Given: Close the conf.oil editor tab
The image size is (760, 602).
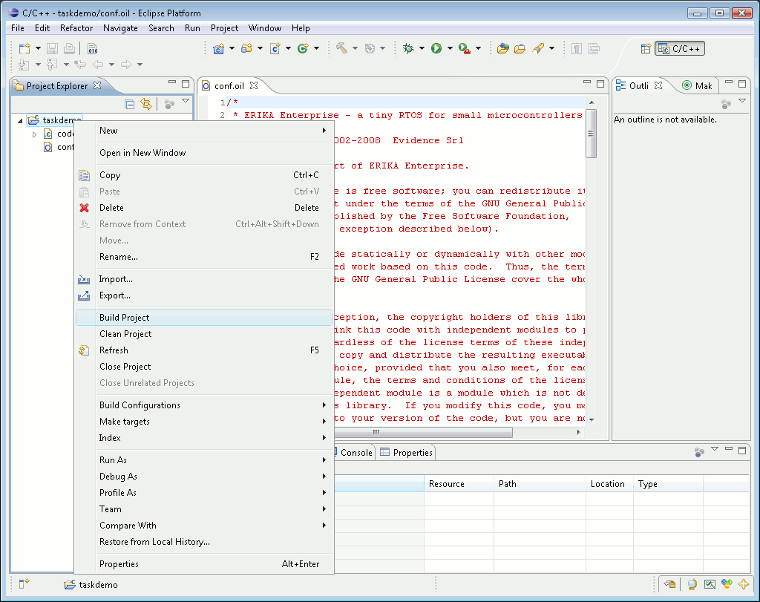Looking at the screenshot, I should tap(254, 85).
